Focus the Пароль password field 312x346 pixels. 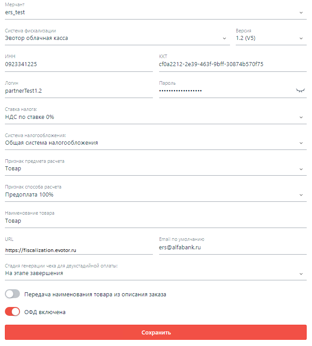pos(224,90)
